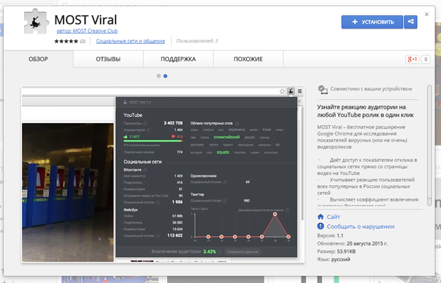Install the extension with УСТАНОВИТЬ button
The image size is (441, 283).
click(x=372, y=22)
